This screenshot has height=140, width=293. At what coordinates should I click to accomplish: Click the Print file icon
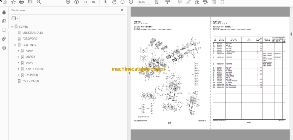coord(21,2)
